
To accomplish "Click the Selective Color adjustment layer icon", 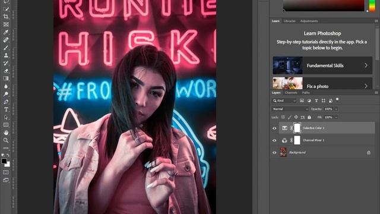I will tap(284, 128).
